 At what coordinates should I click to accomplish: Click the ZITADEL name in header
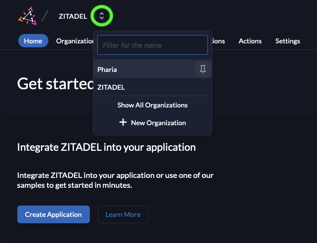point(73,16)
